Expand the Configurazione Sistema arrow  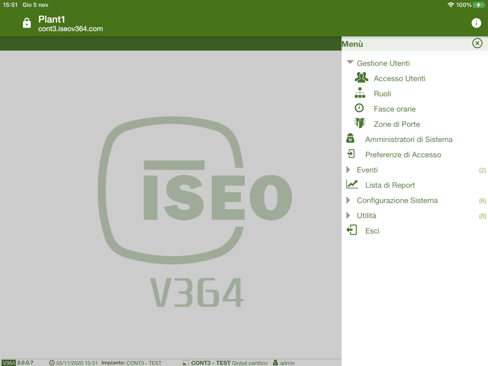348,200
